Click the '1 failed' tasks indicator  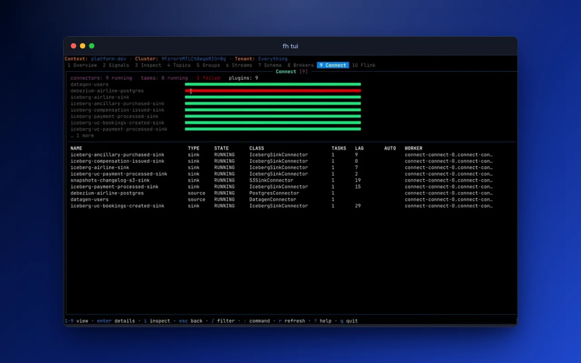click(208, 78)
